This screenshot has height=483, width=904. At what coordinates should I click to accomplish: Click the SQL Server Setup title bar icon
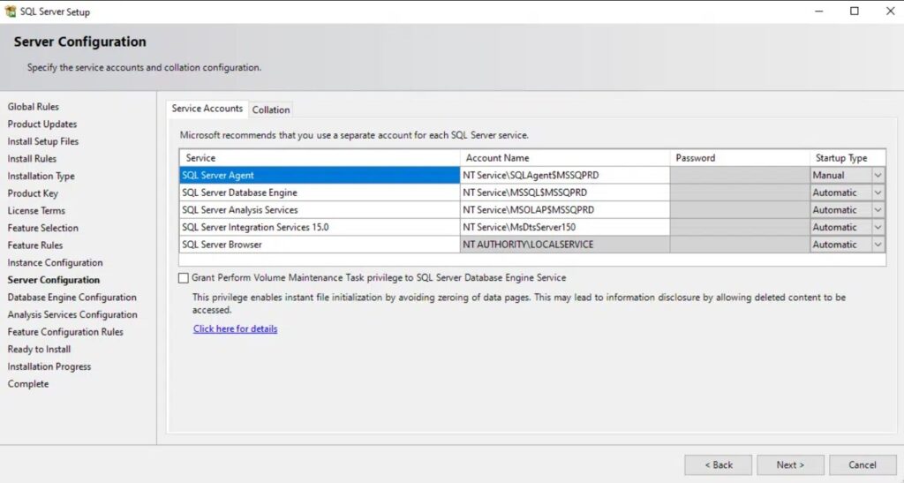11,11
